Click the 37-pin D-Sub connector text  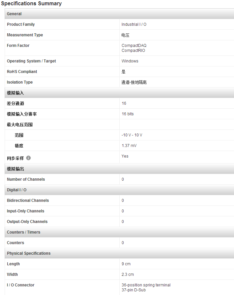(134, 290)
